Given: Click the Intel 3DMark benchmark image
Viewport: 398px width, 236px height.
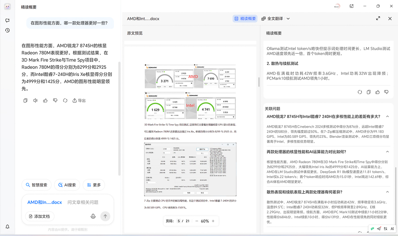Looking at the screenshot, I should pos(190,106).
